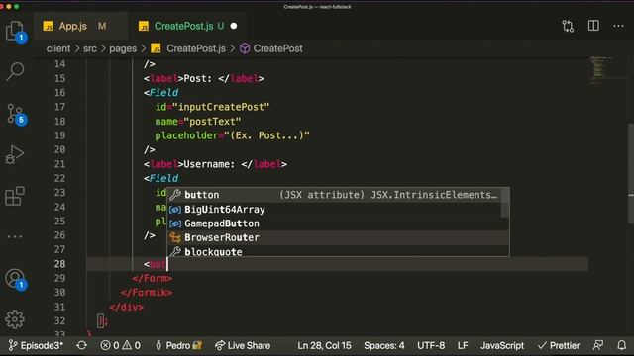
Task: Click the suggestion list scrollbar
Action: [504, 203]
